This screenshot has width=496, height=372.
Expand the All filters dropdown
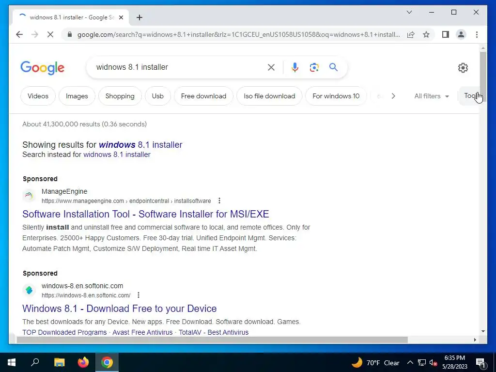click(x=432, y=96)
